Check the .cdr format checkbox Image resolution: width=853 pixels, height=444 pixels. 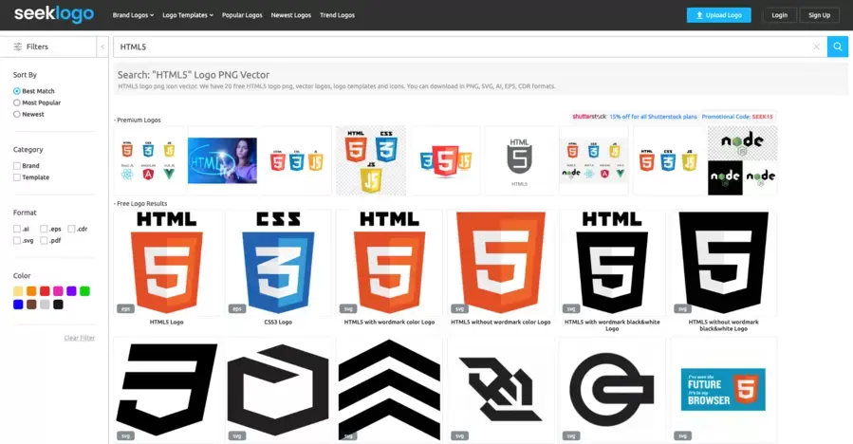[71, 229]
